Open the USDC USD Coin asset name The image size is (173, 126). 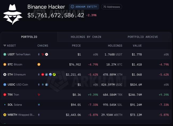tap(18, 85)
